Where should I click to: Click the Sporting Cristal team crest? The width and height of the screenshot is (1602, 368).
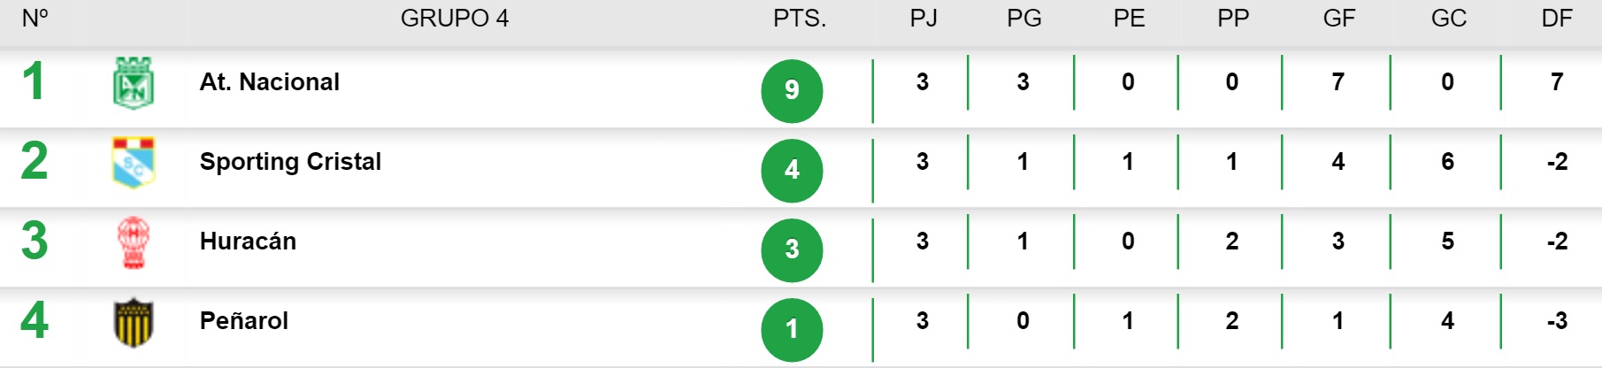click(x=134, y=162)
